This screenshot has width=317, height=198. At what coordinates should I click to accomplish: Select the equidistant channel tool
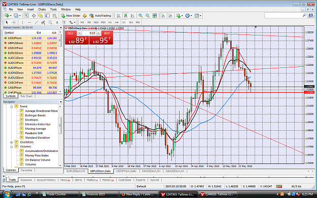point(43,22)
